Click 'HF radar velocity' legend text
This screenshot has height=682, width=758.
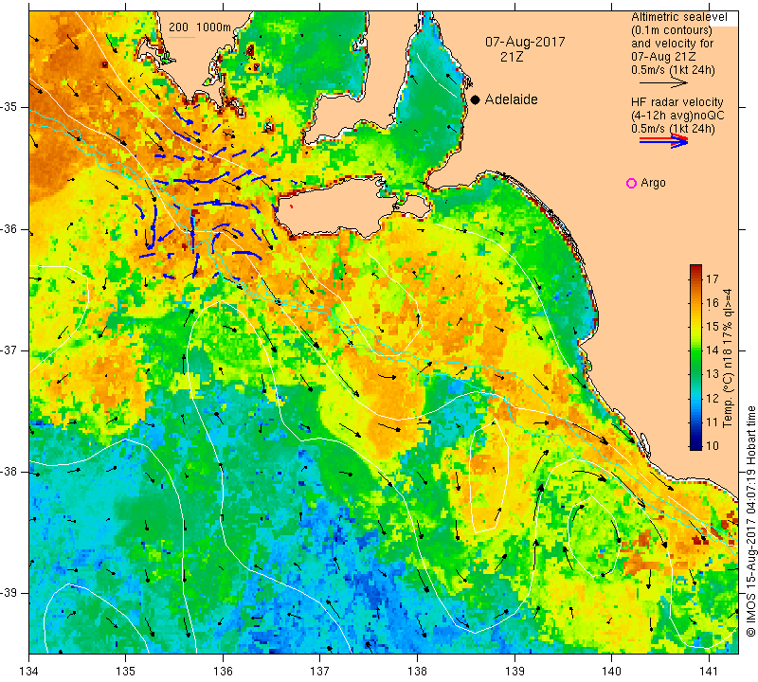coord(677,102)
